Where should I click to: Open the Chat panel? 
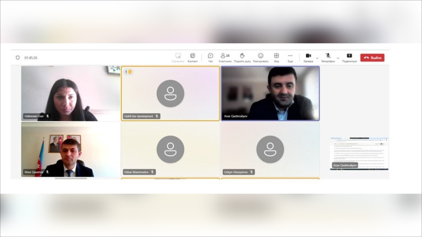(x=210, y=57)
